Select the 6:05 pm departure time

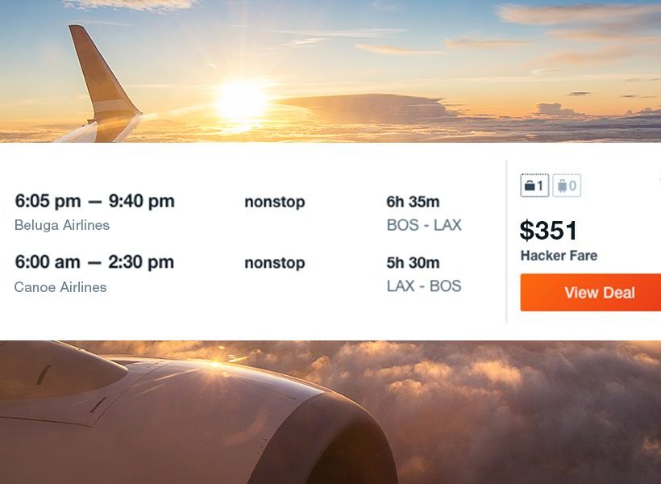52,202
